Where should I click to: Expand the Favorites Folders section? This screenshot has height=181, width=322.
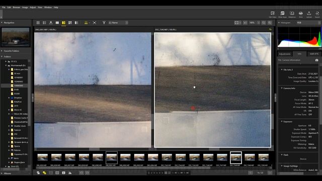[2, 51]
